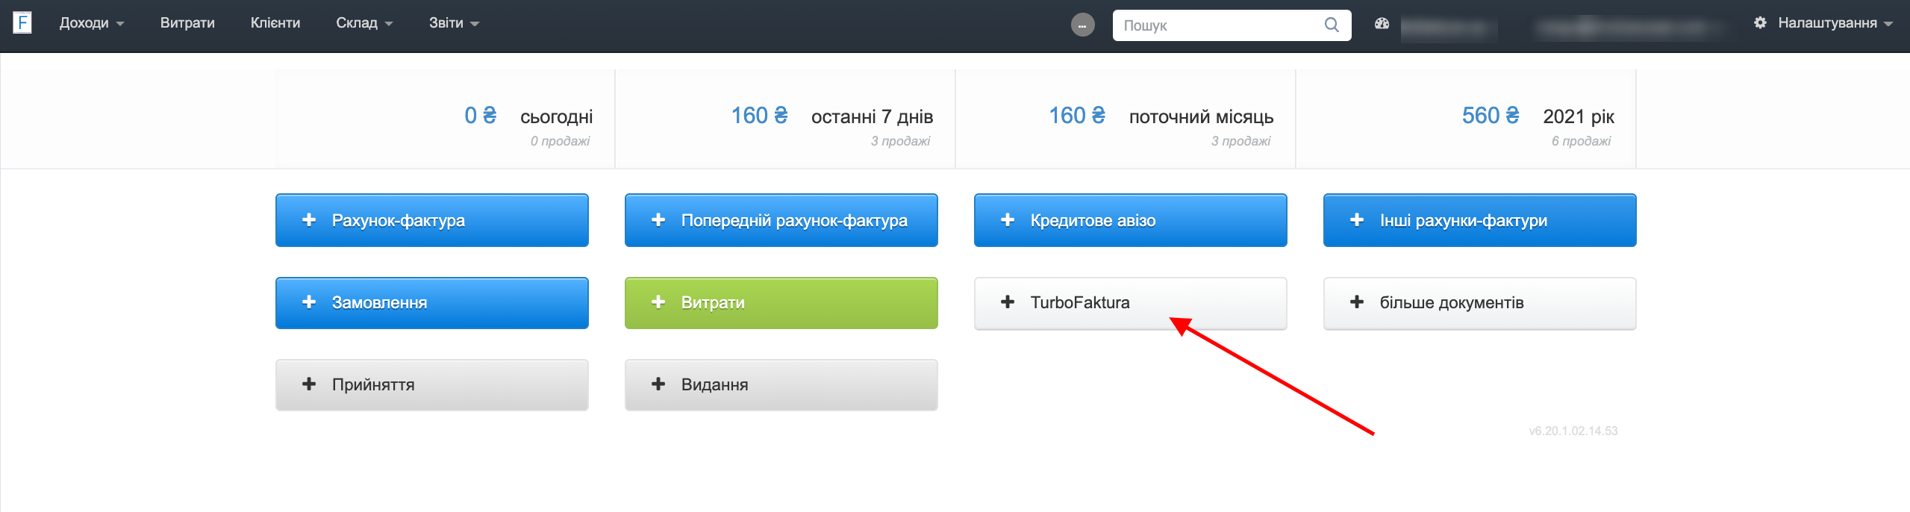The height and width of the screenshot is (512, 1910).
Task: Click the settings gear icon
Action: click(x=1760, y=22)
